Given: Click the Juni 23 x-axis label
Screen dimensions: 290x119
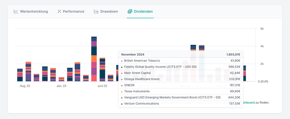Looking at the screenshot, I should (x=102, y=86).
